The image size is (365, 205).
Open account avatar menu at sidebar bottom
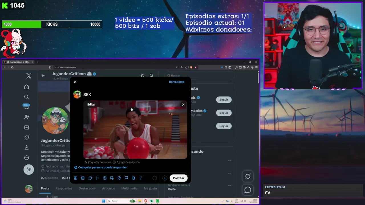29,189
